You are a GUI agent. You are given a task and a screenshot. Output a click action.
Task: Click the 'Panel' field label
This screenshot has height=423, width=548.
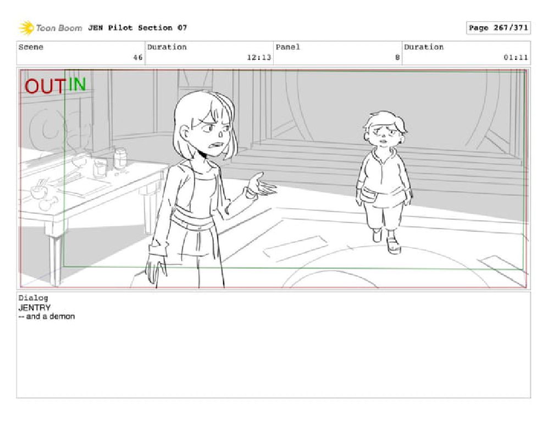tap(287, 47)
